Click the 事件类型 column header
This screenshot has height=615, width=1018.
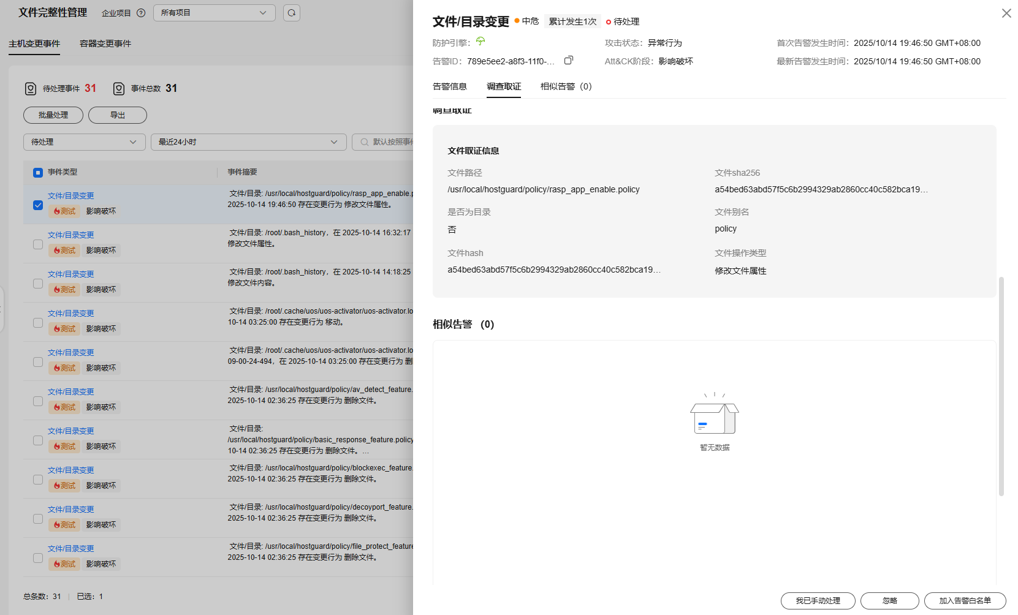63,172
